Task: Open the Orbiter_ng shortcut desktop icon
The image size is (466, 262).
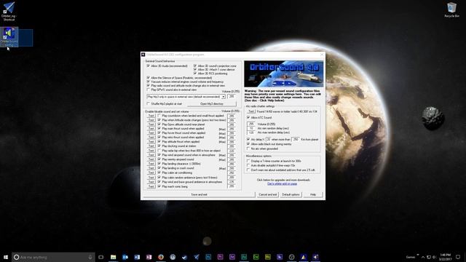Action: 9,12
